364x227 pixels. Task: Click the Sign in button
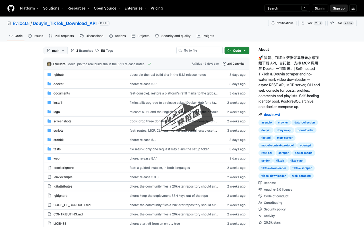click(x=320, y=8)
